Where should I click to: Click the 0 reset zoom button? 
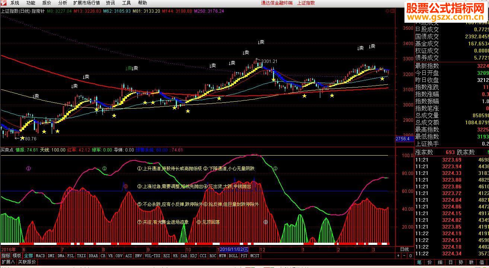410,256
